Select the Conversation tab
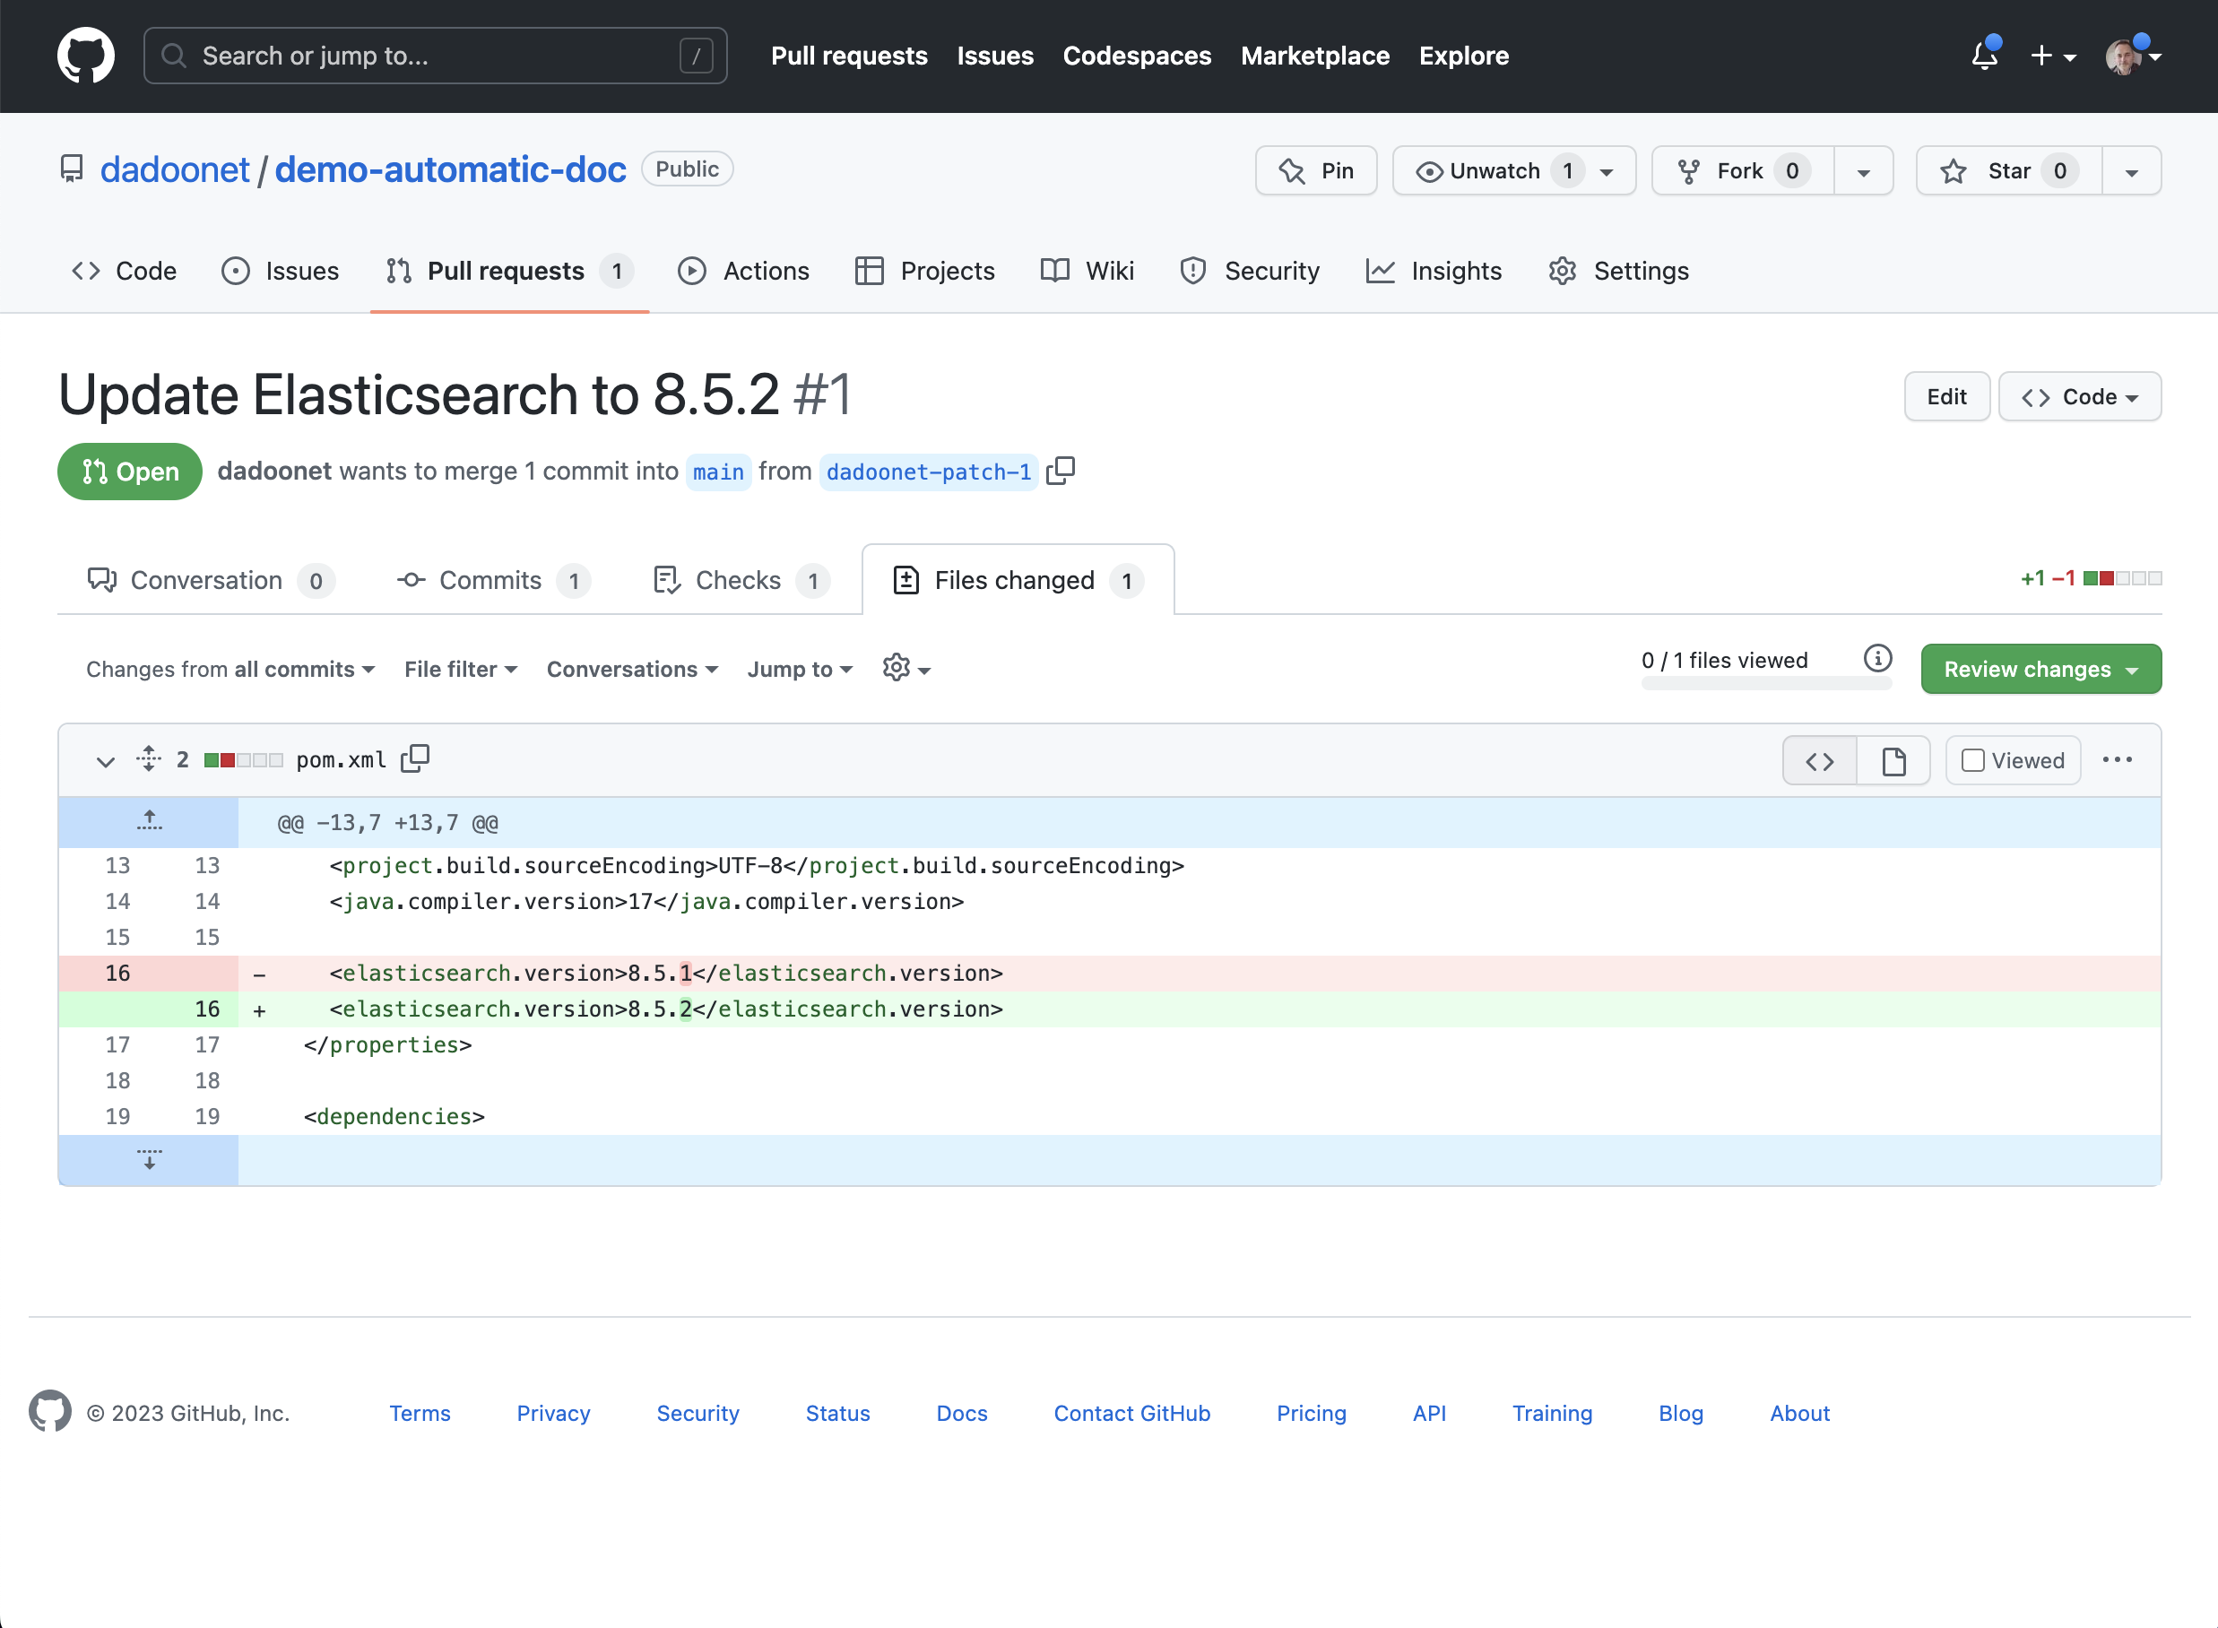The width and height of the screenshot is (2218, 1628). 208,579
